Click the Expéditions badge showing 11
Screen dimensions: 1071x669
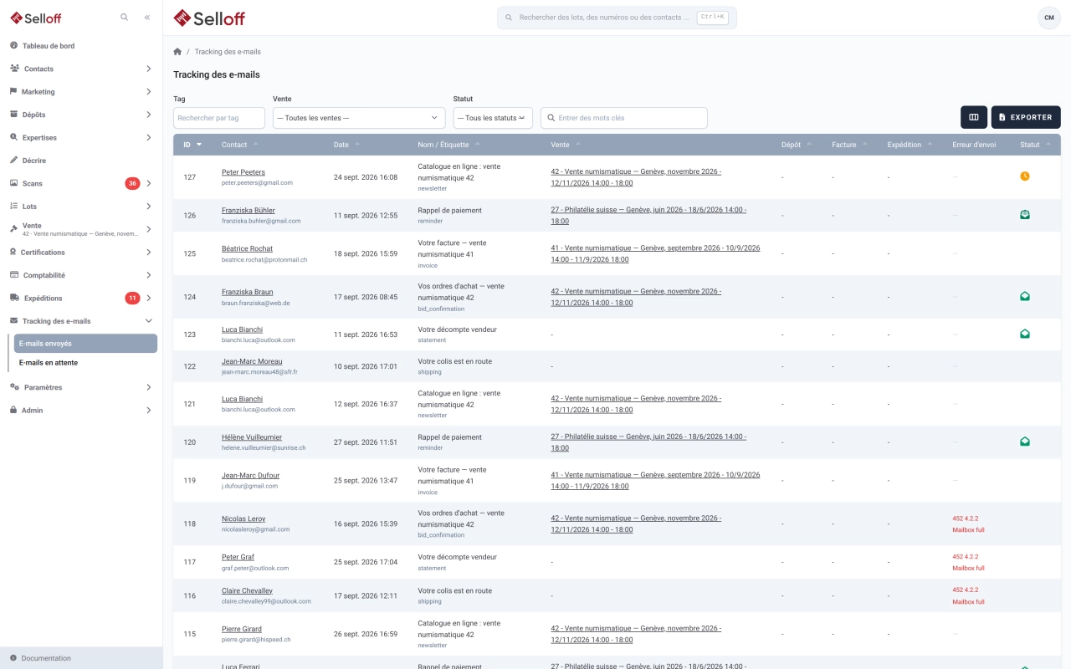pos(132,298)
